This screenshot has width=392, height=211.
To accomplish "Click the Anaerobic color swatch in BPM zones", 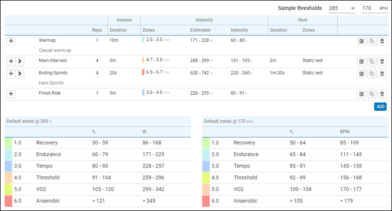I will [206, 201].
